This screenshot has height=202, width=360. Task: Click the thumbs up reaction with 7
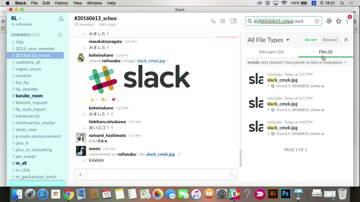[x=93, y=99]
